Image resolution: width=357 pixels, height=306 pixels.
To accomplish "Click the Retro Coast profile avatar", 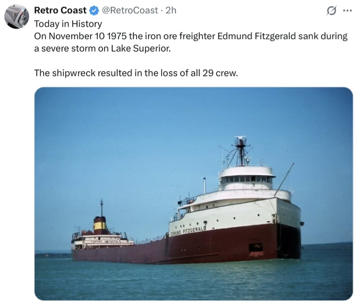I will (16, 16).
